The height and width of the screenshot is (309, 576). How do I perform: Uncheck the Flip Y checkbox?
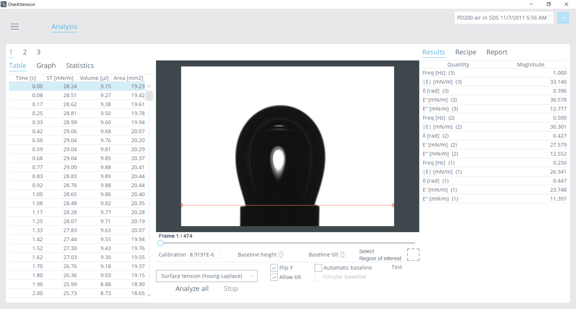point(274,268)
